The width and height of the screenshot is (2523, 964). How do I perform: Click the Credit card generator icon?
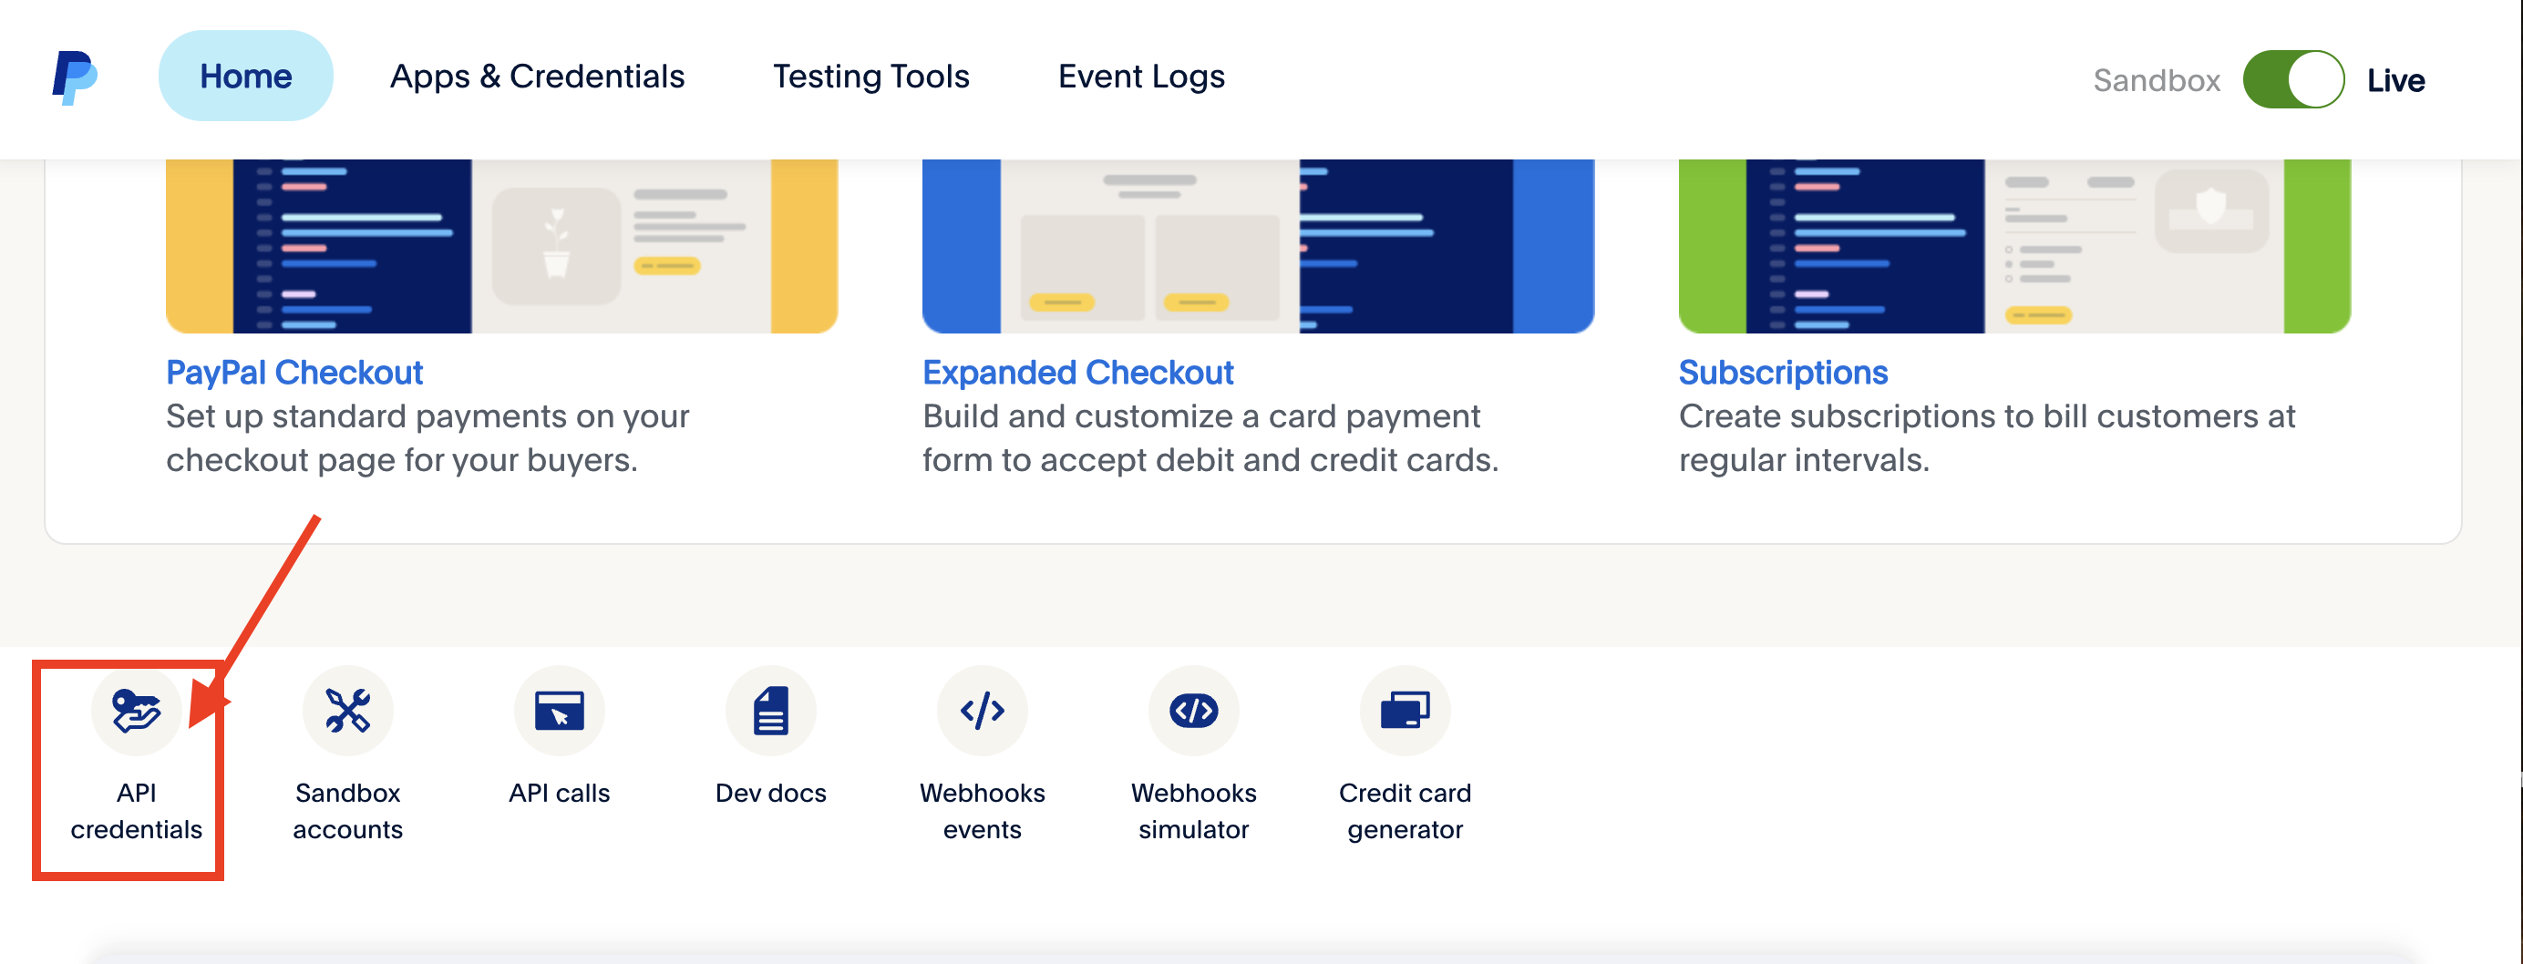(x=1405, y=712)
